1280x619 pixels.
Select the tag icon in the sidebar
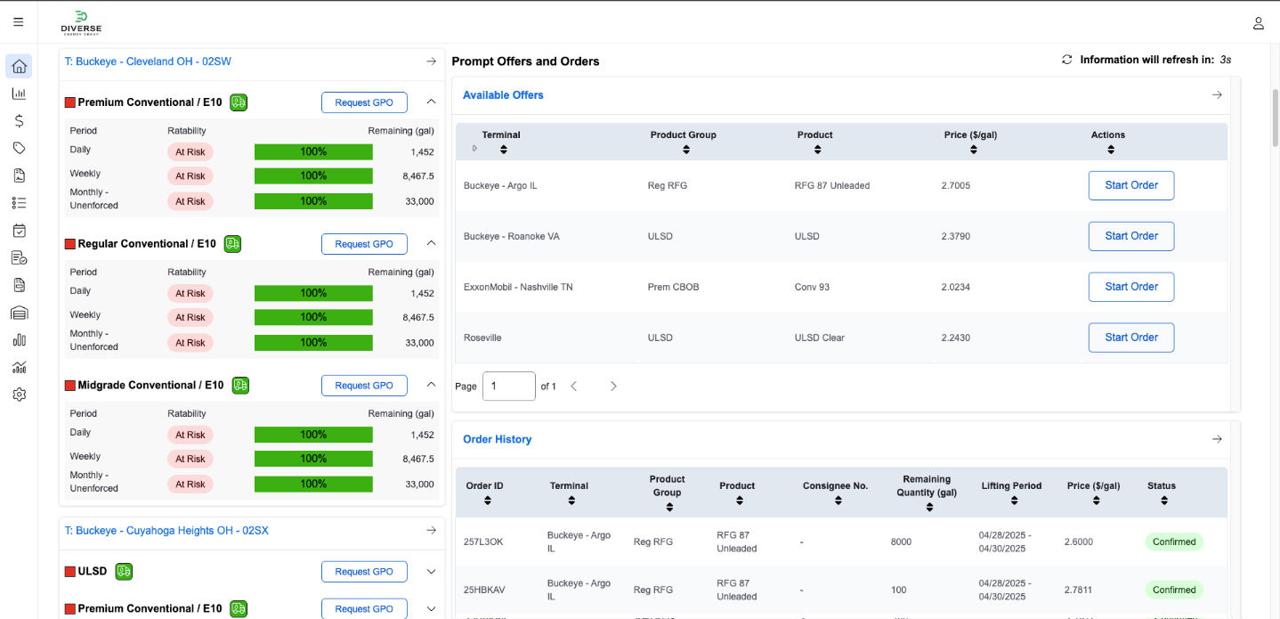click(19, 148)
